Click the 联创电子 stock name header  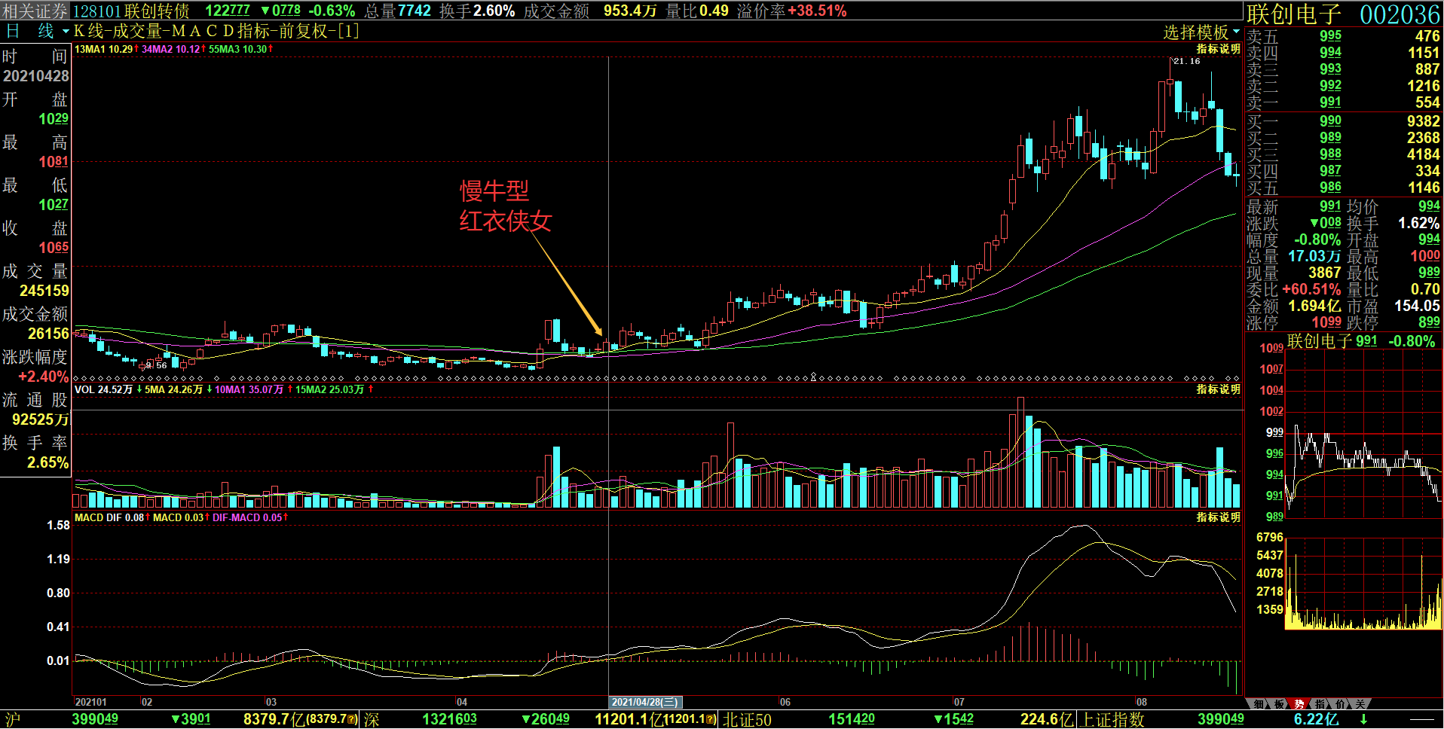(1293, 14)
